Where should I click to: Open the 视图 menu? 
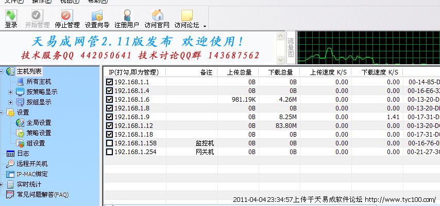click(x=69, y=2)
